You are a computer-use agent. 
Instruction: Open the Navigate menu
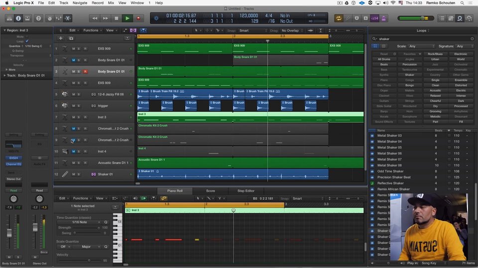[x=80, y=3]
